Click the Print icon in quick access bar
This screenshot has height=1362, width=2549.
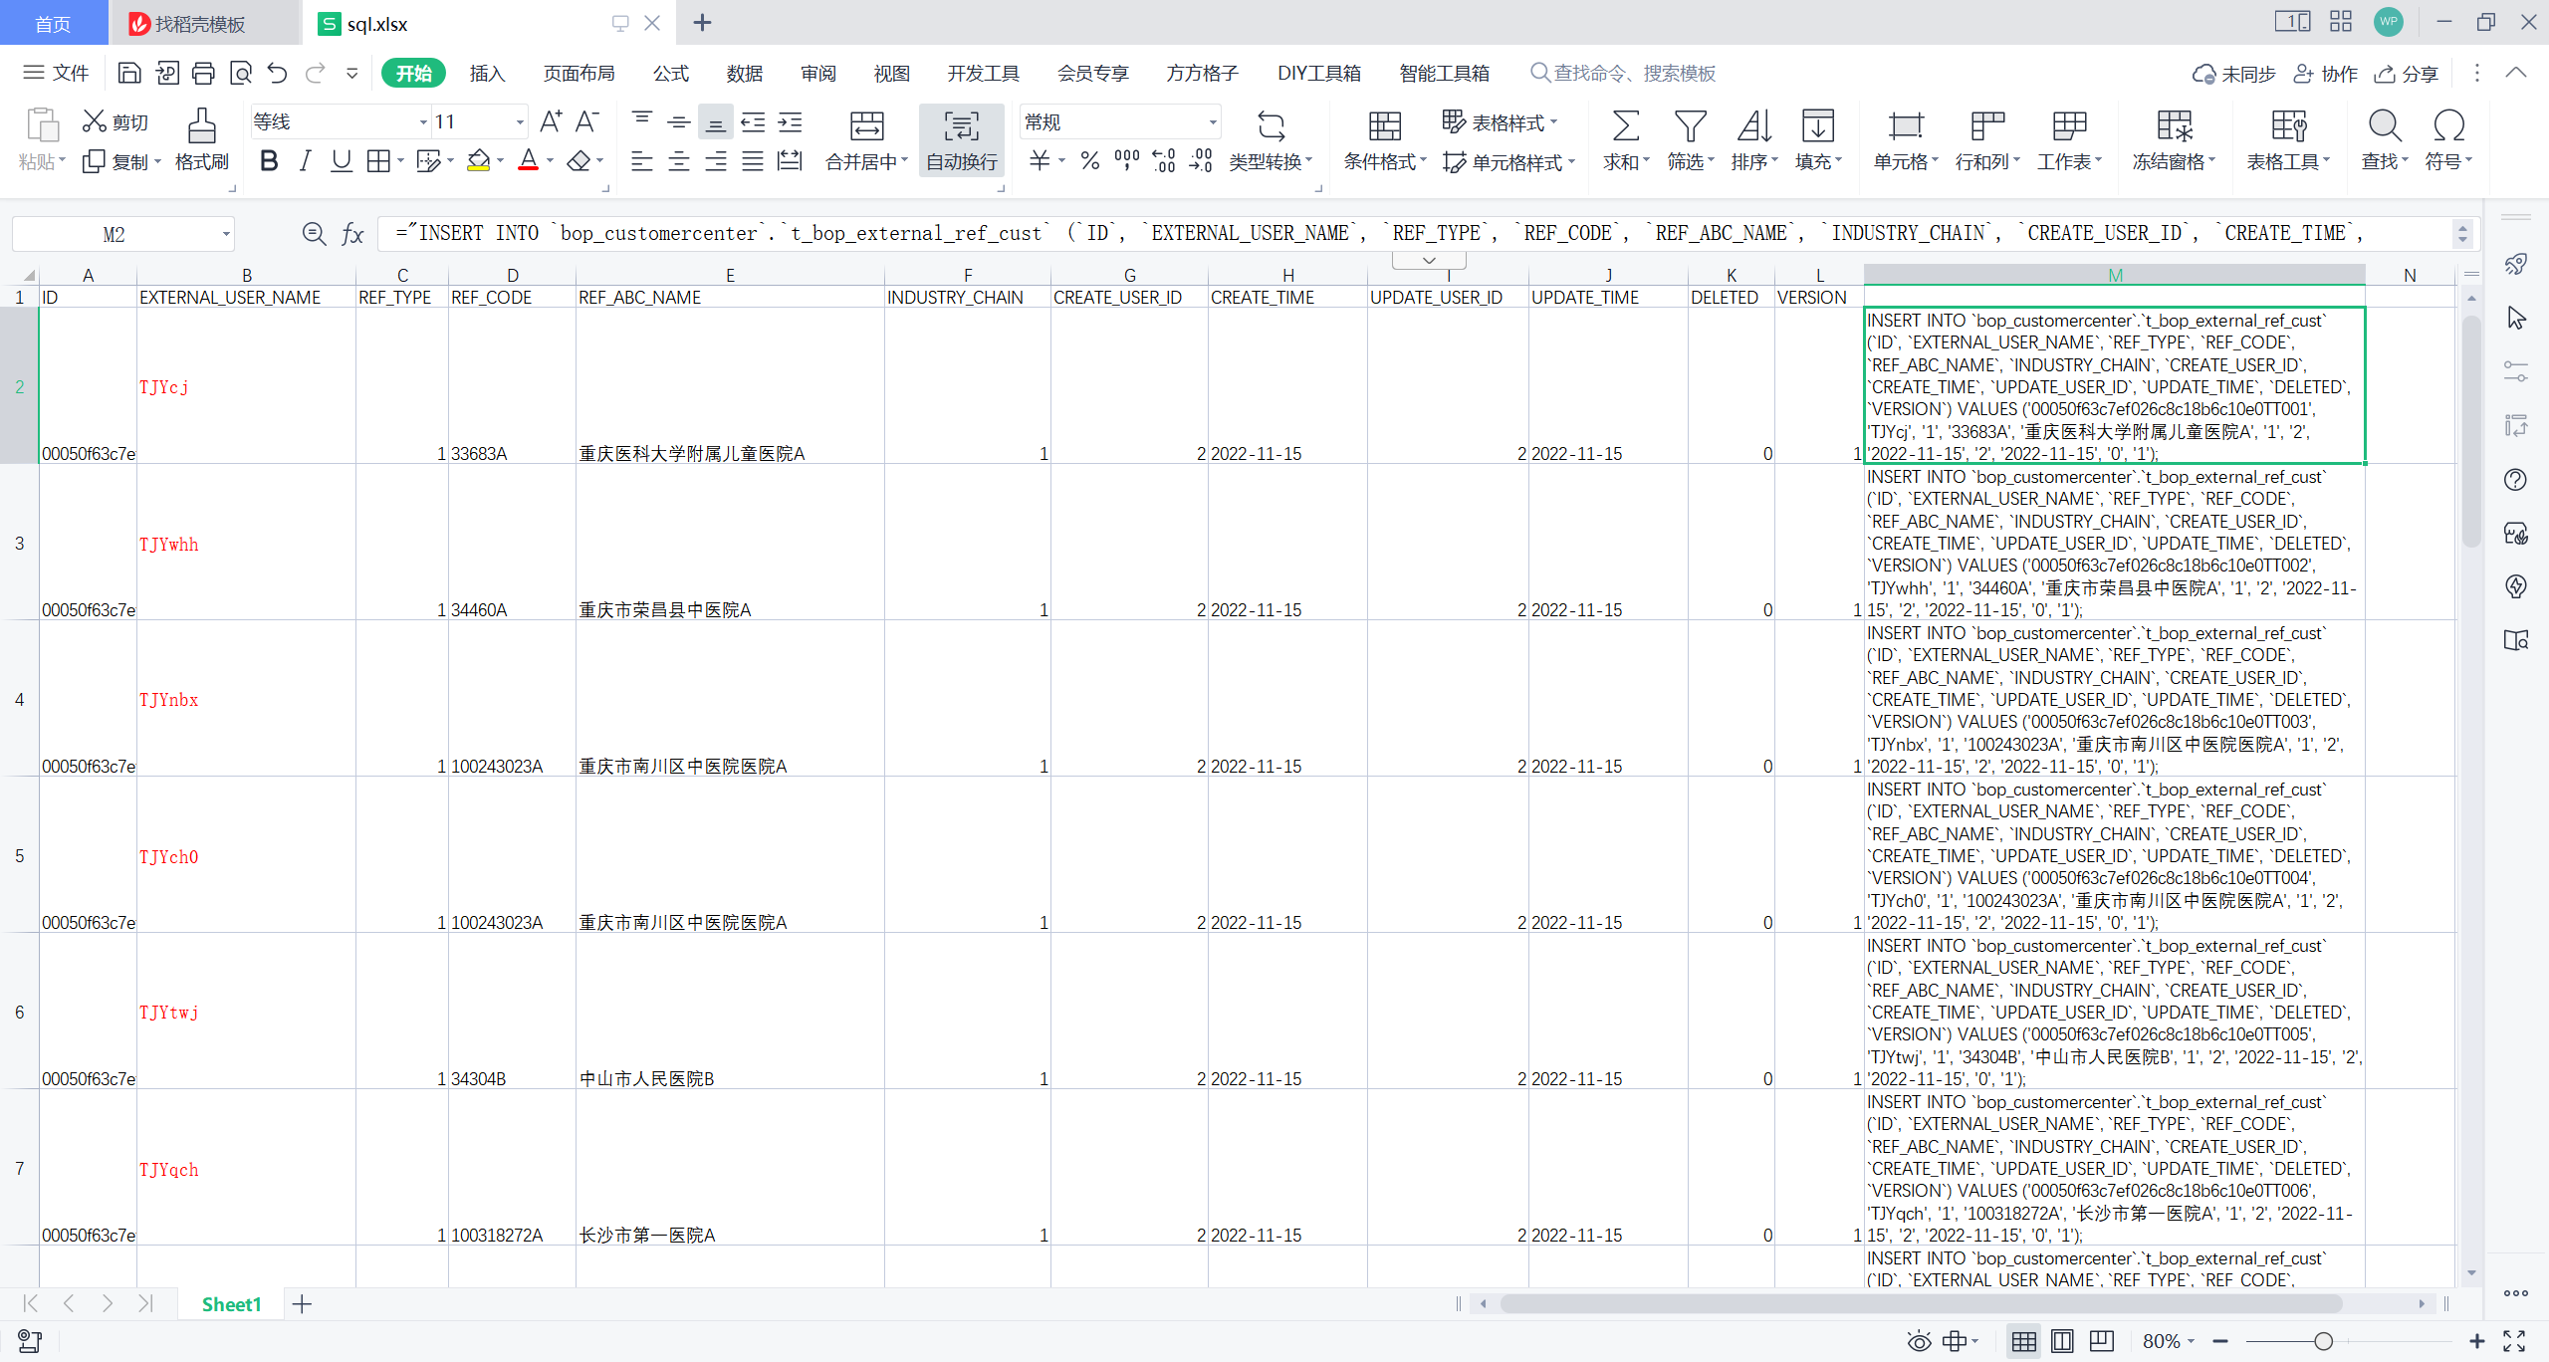click(x=204, y=73)
